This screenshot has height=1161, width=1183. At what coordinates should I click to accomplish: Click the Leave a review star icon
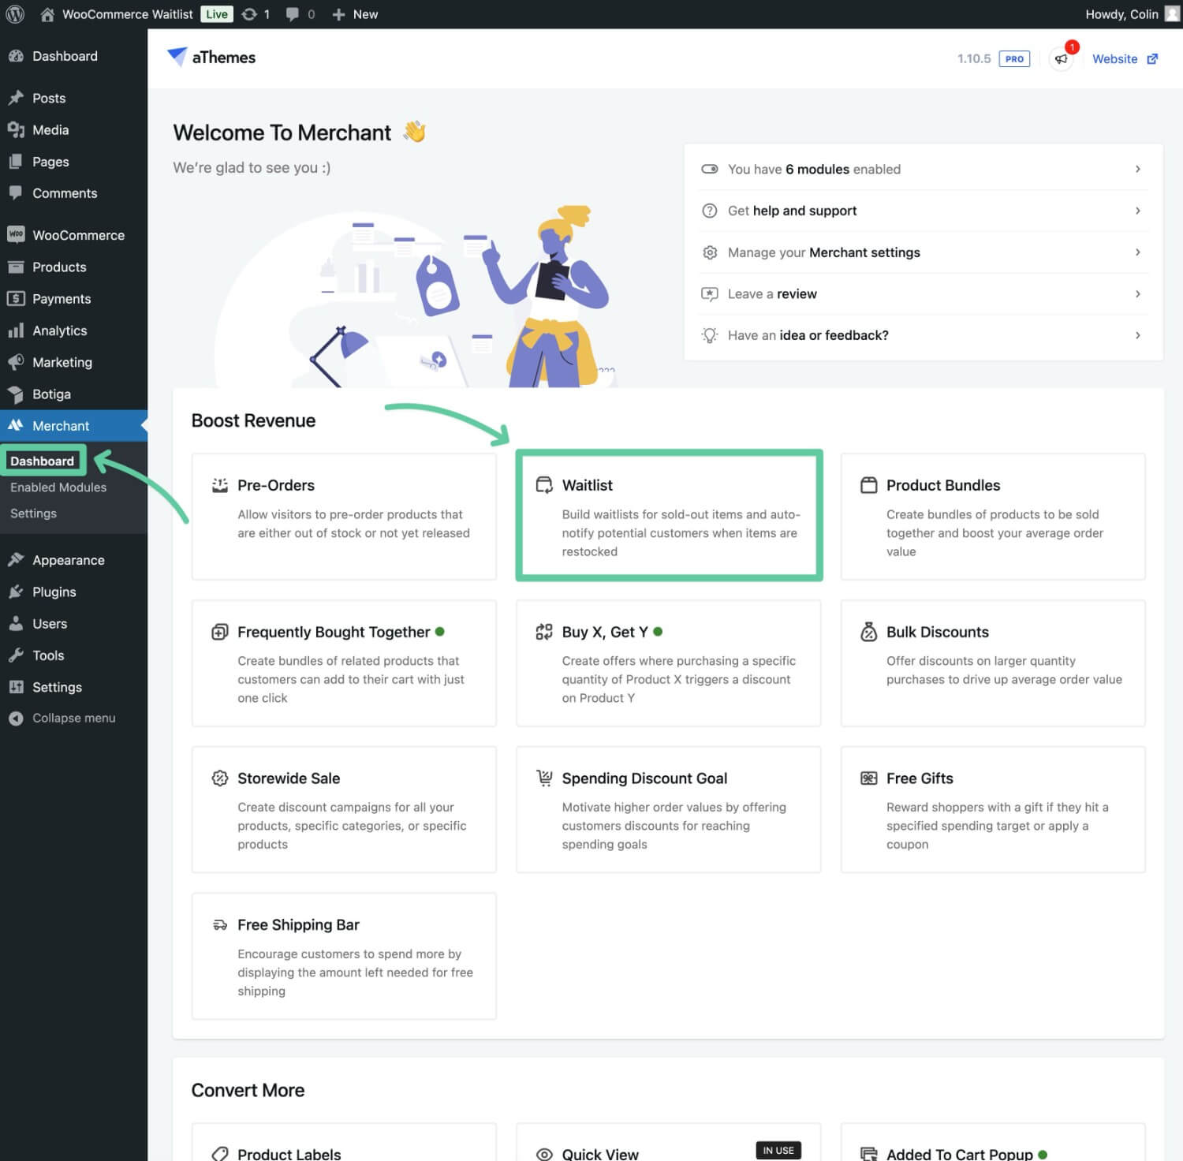pyautogui.click(x=710, y=294)
